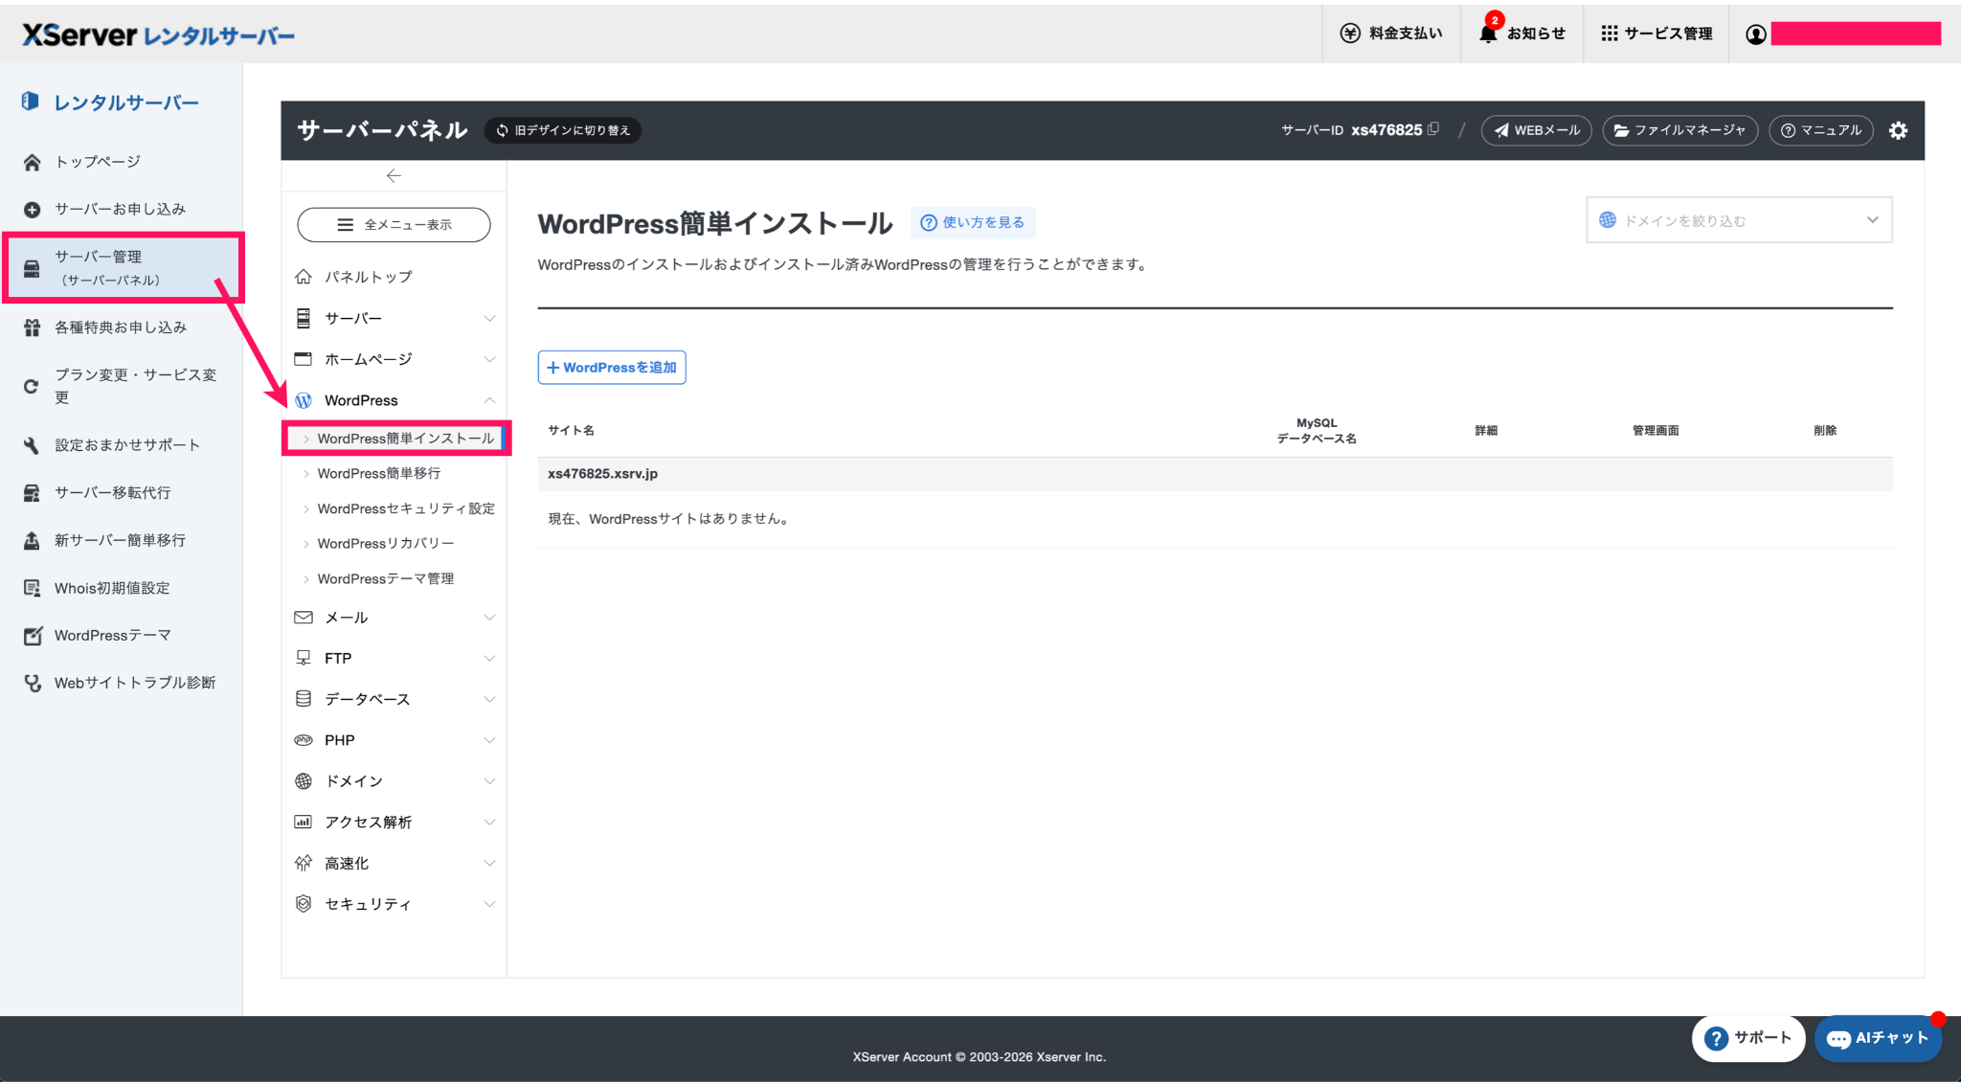Click the MySQL データベース名 column header

click(1317, 431)
